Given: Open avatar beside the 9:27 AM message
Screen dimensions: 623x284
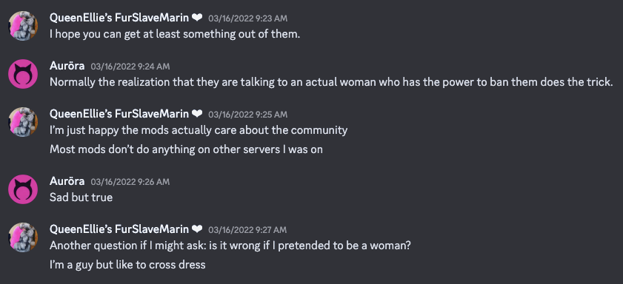Looking at the screenshot, I should tap(23, 237).
